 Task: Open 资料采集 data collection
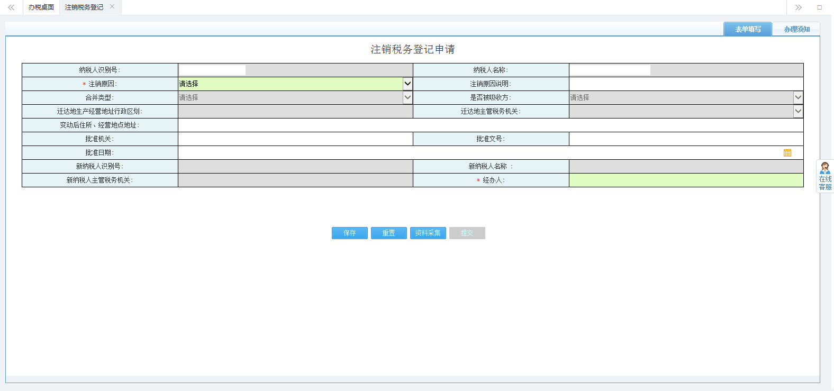coord(428,233)
